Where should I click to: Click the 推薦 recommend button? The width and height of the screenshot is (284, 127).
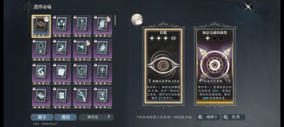(x=234, y=117)
